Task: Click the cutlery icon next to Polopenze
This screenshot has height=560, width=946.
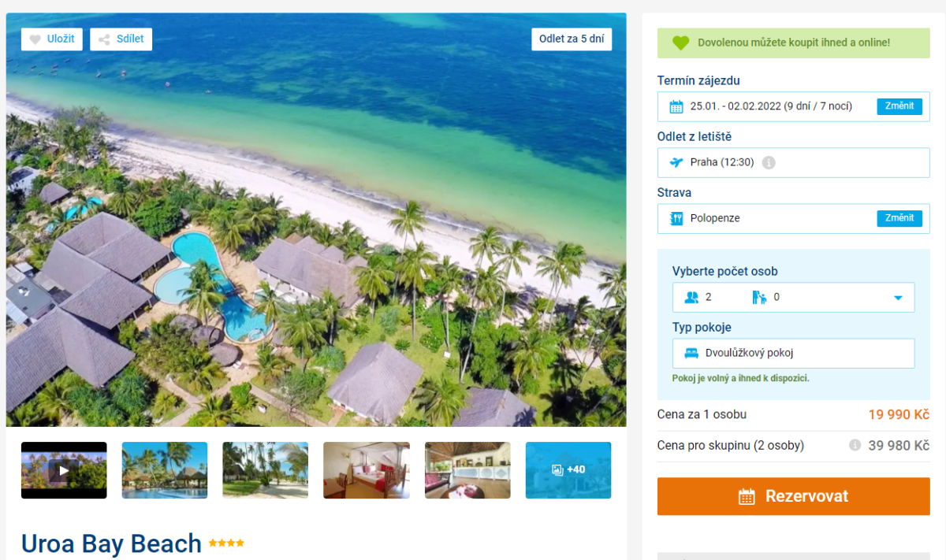Action: coord(676,218)
